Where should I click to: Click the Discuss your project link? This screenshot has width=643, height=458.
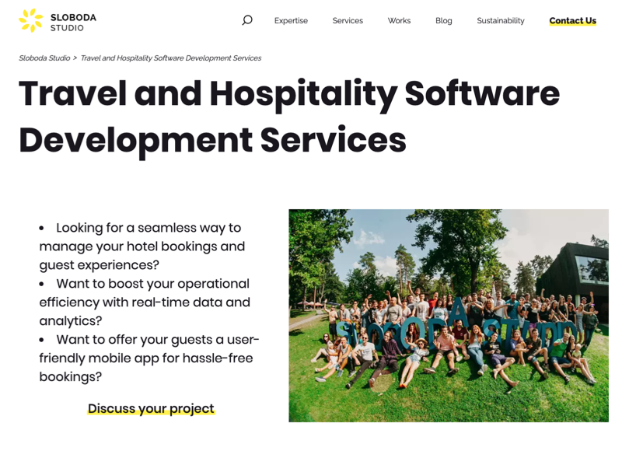click(151, 408)
